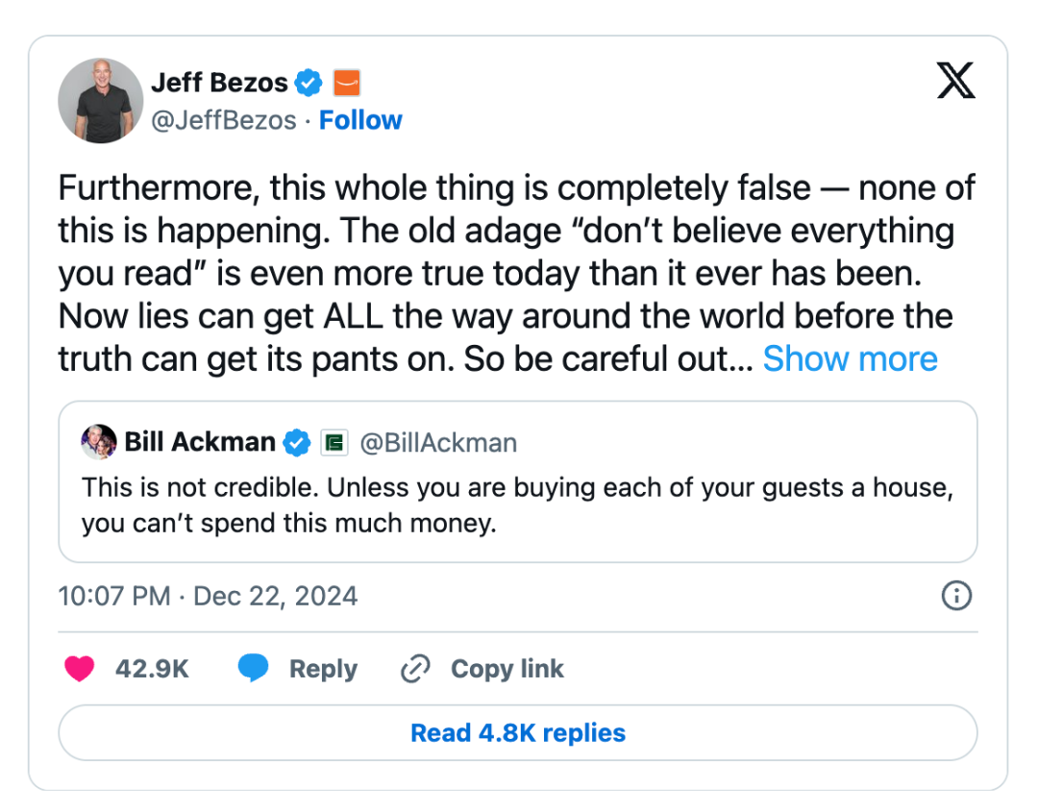Click the blue reply bubble icon
1038x812 pixels.
pos(253,669)
